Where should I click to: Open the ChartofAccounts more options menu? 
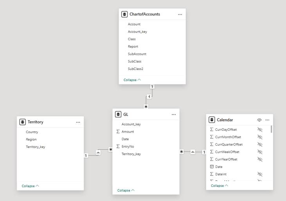tap(180, 14)
